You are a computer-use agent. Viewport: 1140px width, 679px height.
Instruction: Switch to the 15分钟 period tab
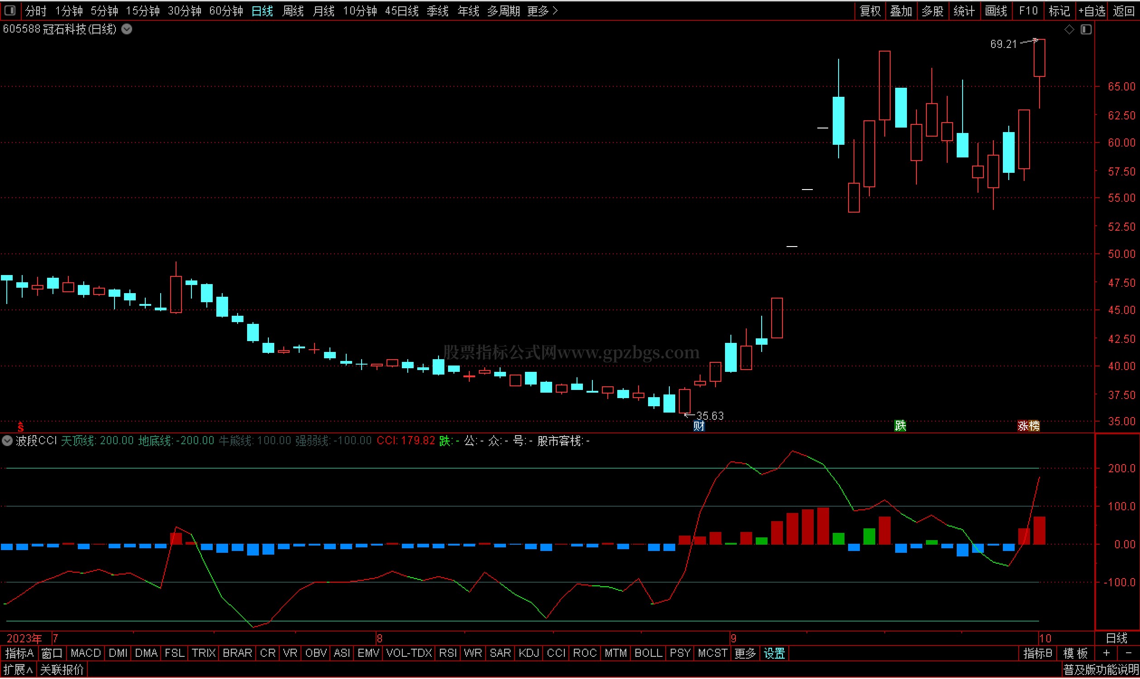[x=143, y=11]
